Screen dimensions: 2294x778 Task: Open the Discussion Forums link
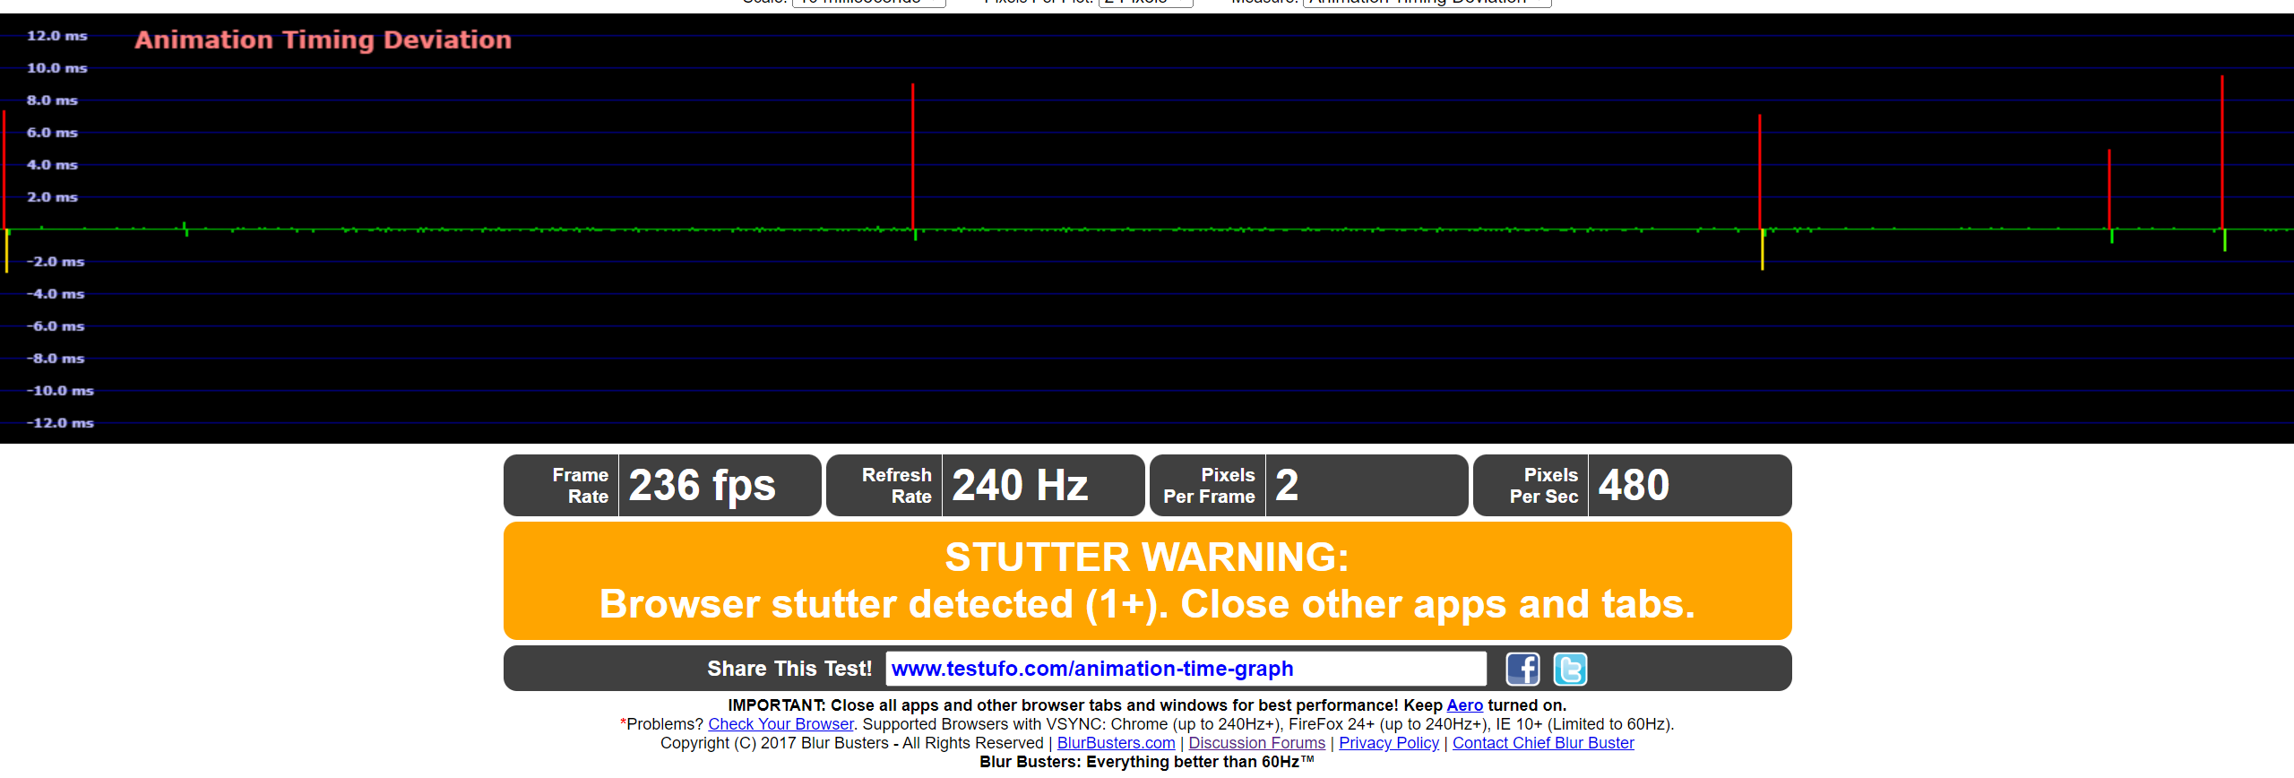pos(1256,743)
